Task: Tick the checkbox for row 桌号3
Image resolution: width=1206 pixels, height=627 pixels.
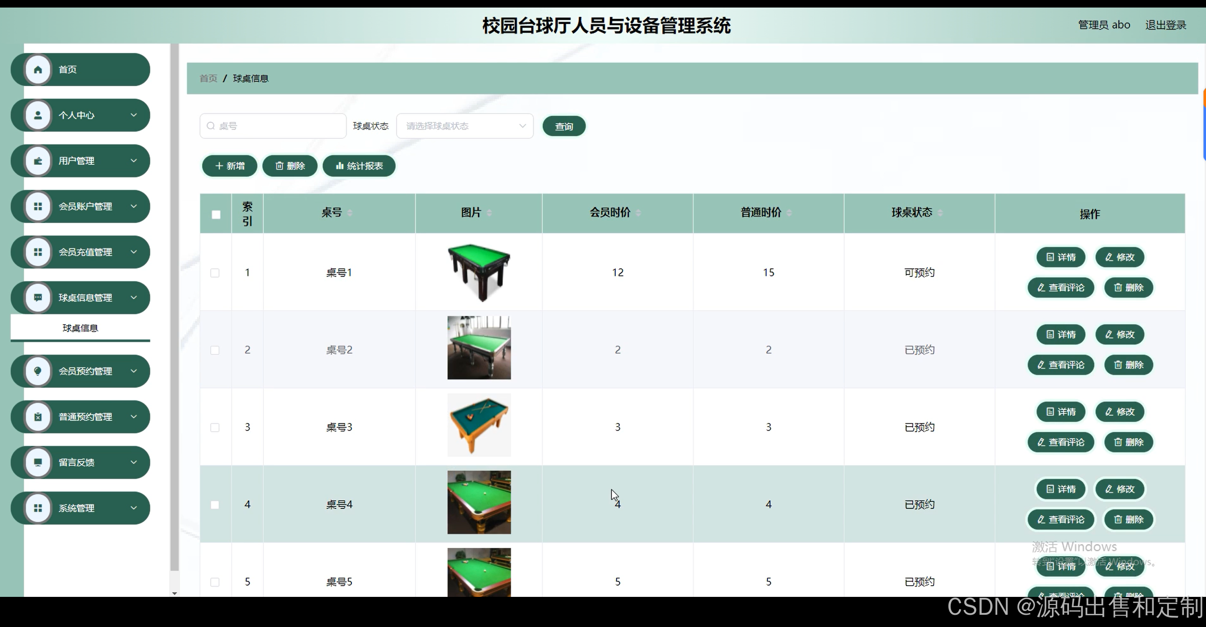Action: (215, 427)
